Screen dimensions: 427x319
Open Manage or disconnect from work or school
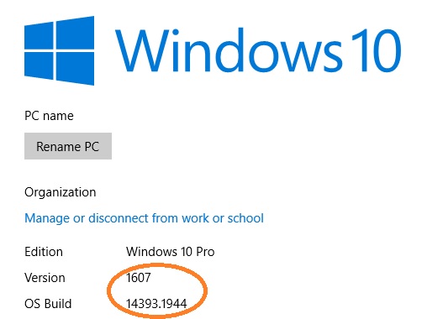click(x=144, y=218)
